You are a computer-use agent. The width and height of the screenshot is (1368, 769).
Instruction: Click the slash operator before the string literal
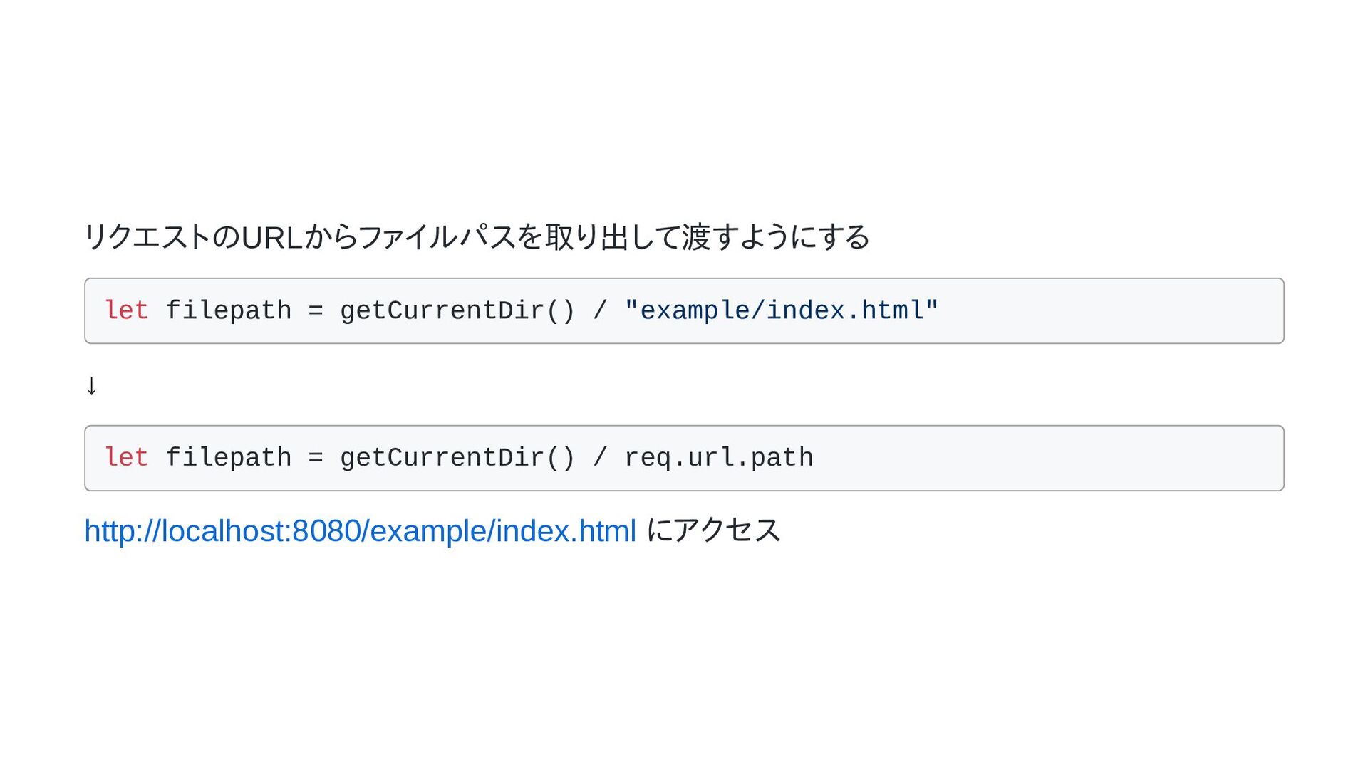[x=600, y=310]
